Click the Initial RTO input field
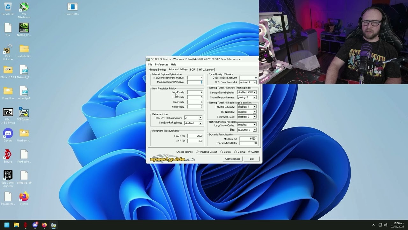The height and width of the screenshot is (230, 408). coord(195,136)
